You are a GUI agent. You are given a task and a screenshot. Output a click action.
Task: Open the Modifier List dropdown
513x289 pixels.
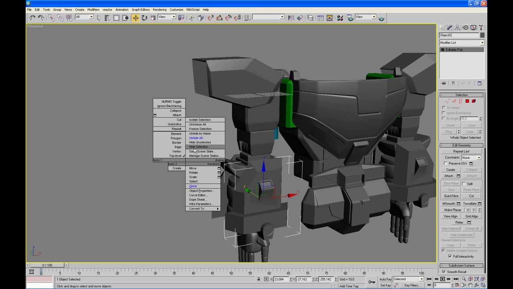pyautogui.click(x=462, y=43)
